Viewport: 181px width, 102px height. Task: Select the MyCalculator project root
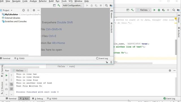[x=11, y=14]
